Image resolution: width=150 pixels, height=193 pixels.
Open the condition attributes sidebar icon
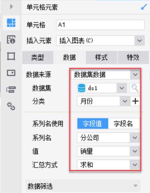click(11, 89)
